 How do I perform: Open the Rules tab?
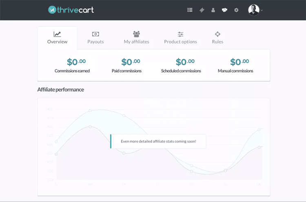coord(217,38)
